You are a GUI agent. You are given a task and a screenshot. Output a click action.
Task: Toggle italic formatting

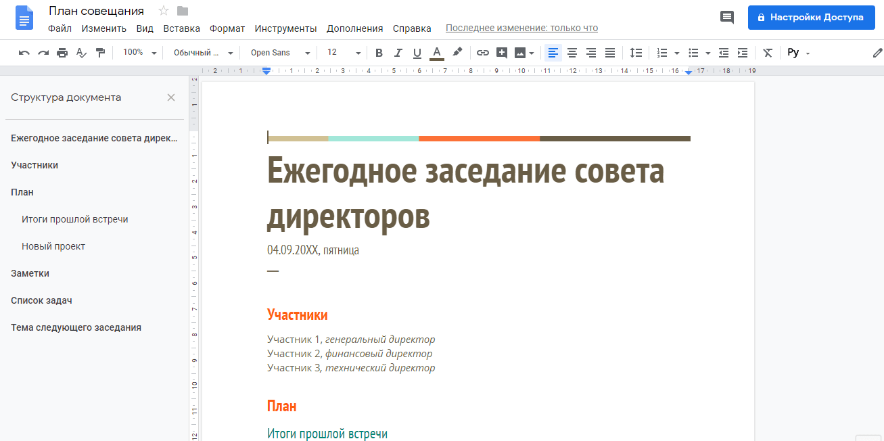coord(398,53)
